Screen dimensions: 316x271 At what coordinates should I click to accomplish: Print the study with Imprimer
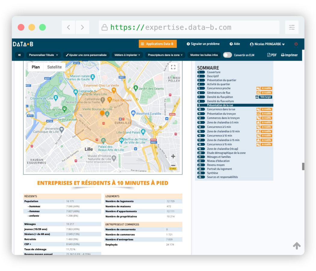coord(289,55)
